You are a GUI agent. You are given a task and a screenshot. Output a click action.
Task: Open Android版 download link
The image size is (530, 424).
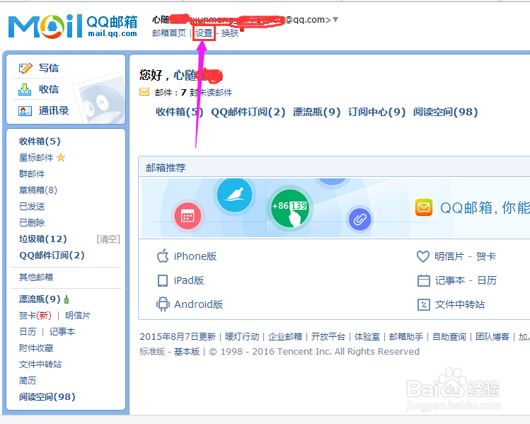(198, 304)
